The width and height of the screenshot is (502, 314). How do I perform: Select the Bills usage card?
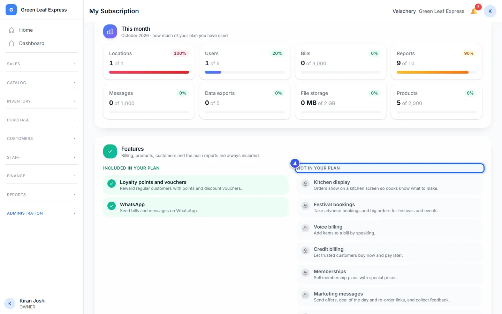[341, 62]
